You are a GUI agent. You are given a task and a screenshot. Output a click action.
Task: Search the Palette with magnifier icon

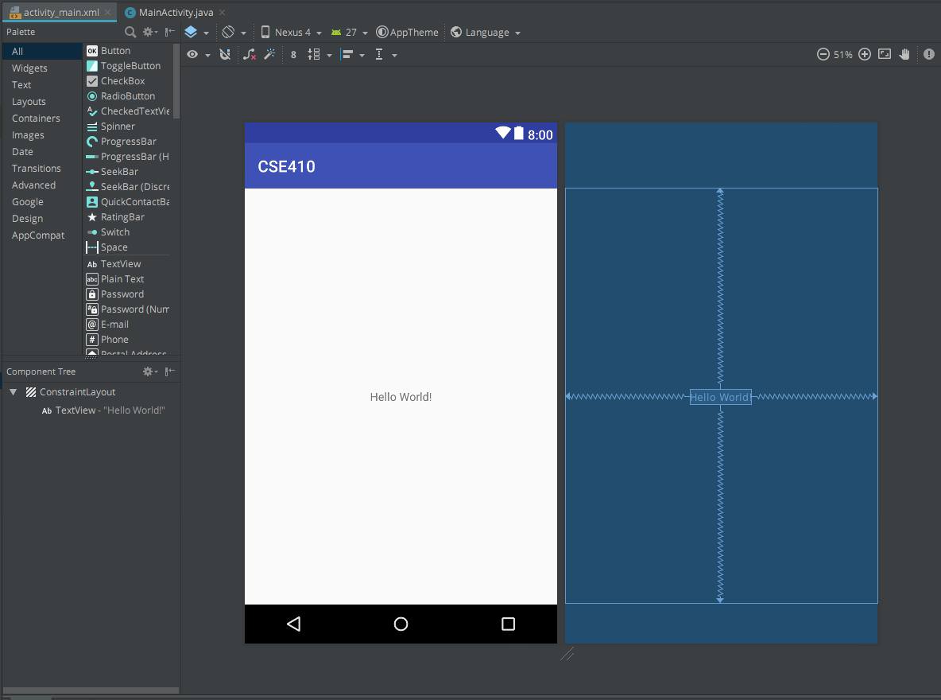coord(130,32)
